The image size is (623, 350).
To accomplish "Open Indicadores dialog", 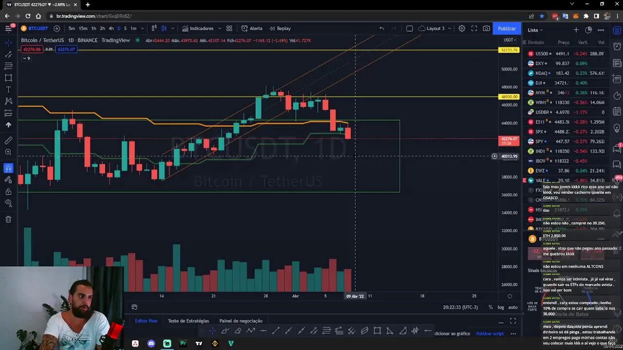I will [198, 28].
